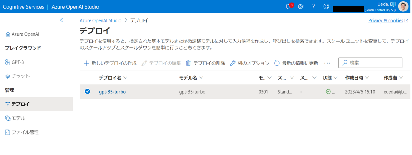Screen dimensions: 412x155
Task: Click Cognitive Services in the header
Action: tap(23, 6)
